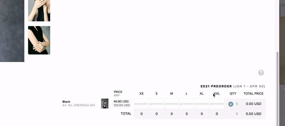The image size is (285, 126).
Task: Select the lower crossed-arms photo thumbnail
Action: click(39, 40)
